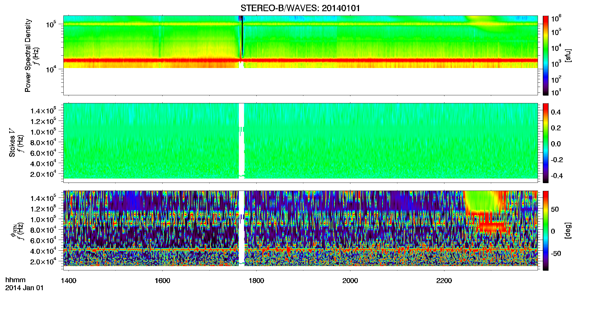This screenshot has width=601, height=310.
Task: Click the green-red burst after 2200 in bottom panel
Action: (487, 212)
